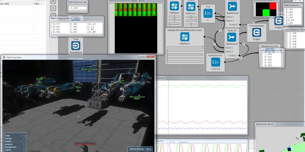Select the SimulationControl node title
The image size is (305, 152).
(x=270, y=46)
